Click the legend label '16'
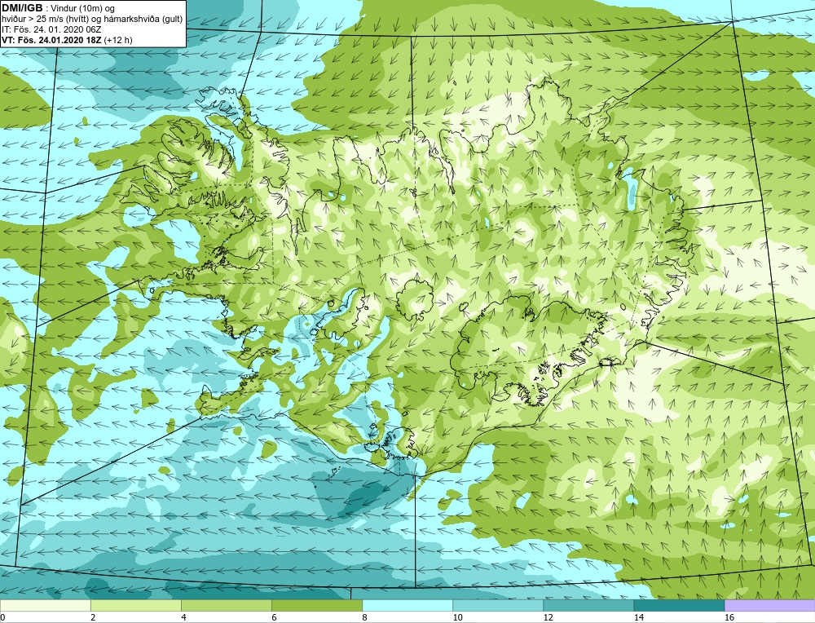 click(729, 617)
